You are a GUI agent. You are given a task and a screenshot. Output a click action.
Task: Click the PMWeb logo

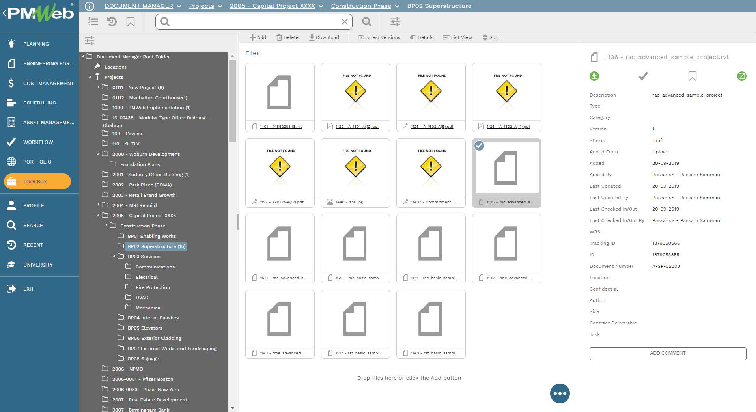[41, 13]
